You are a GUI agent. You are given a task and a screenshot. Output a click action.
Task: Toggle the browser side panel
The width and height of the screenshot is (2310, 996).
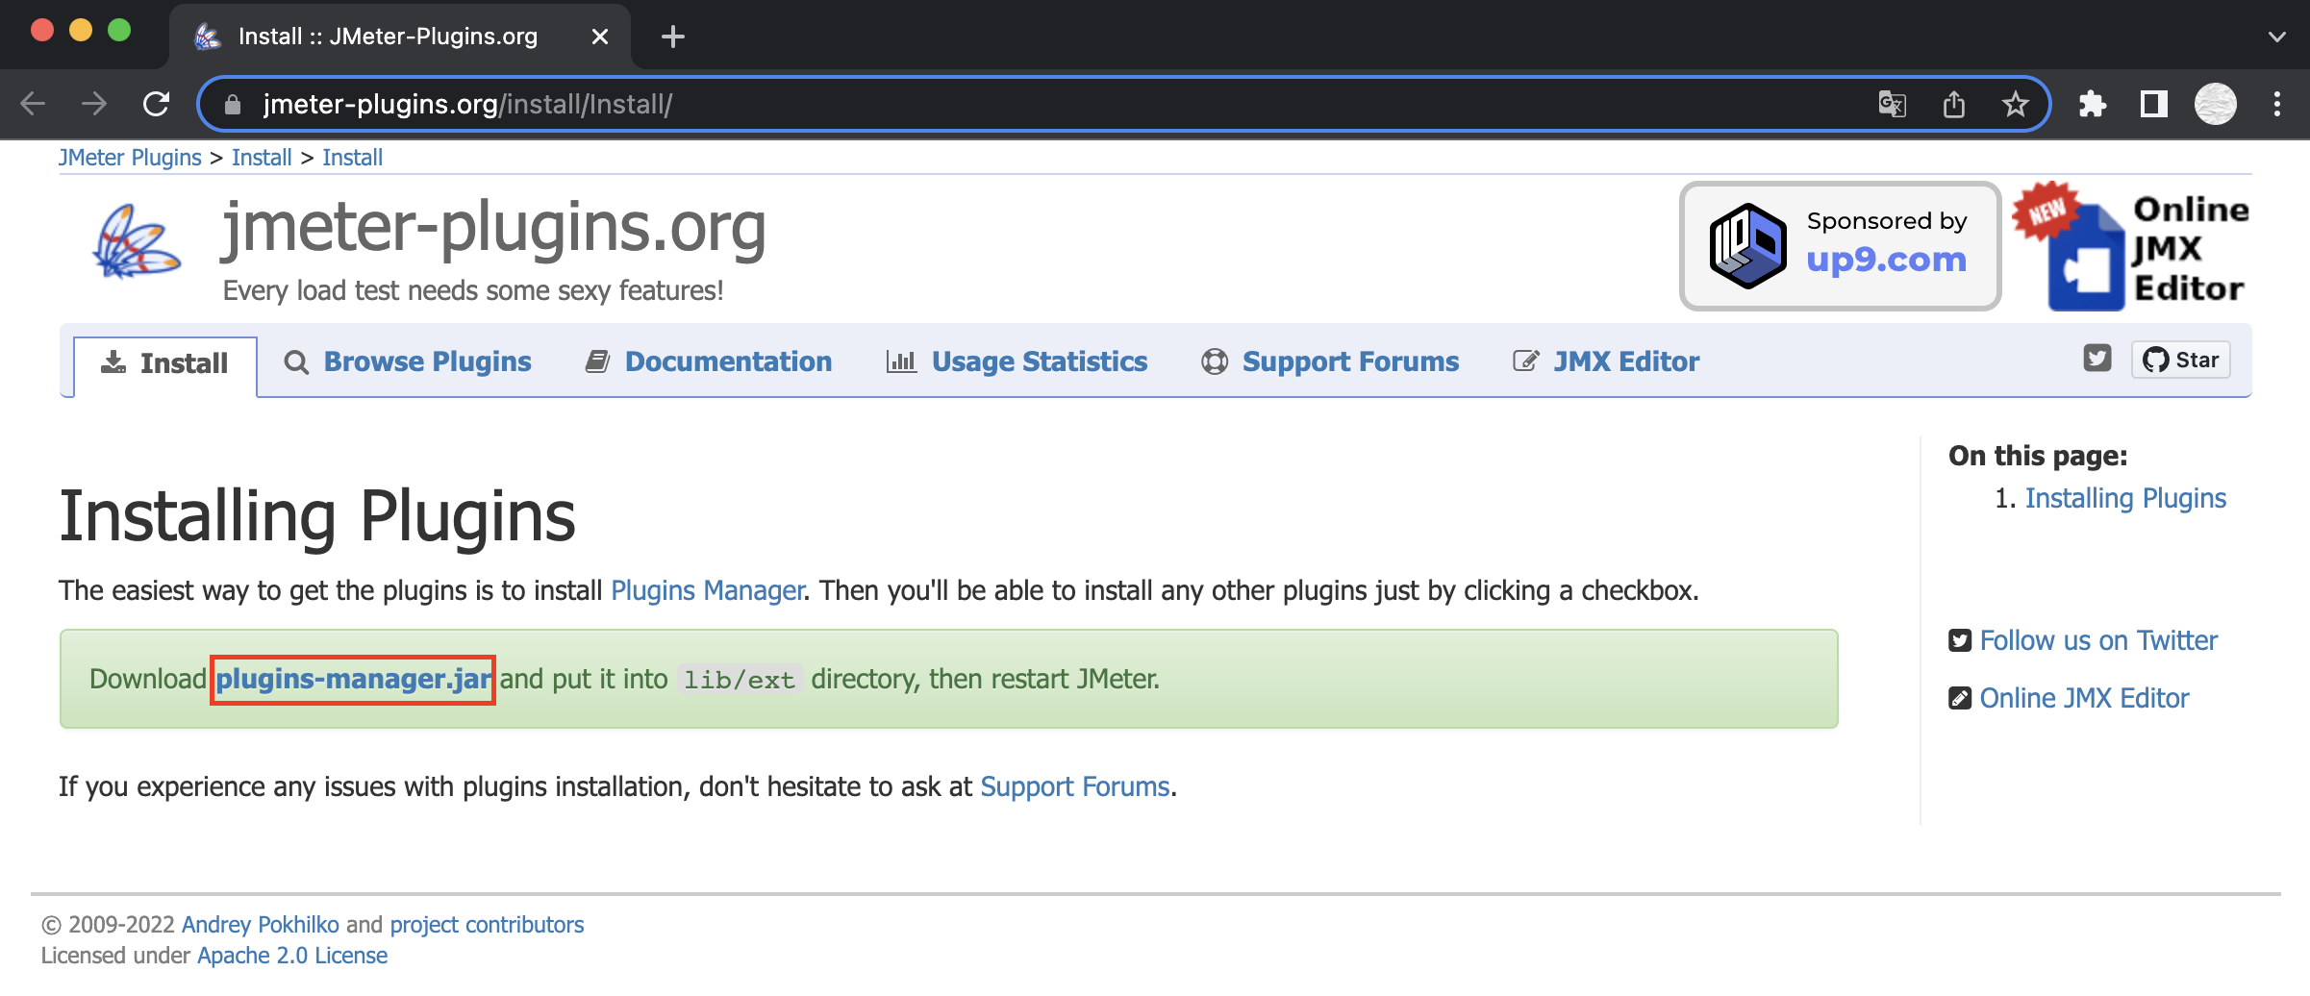2153,104
